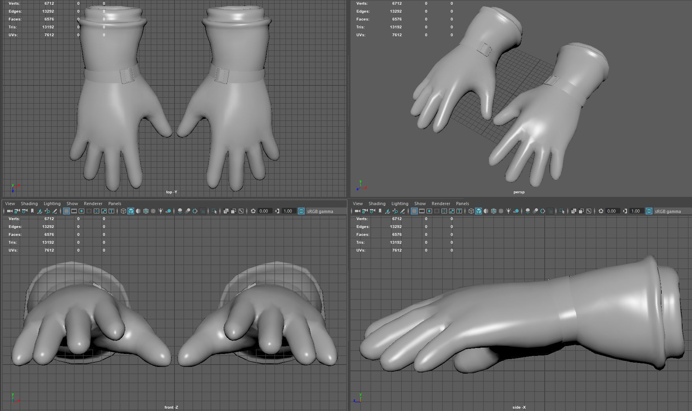692x411 pixels.
Task: Click Image Plane icon in side -X panel
Action: pos(388,211)
